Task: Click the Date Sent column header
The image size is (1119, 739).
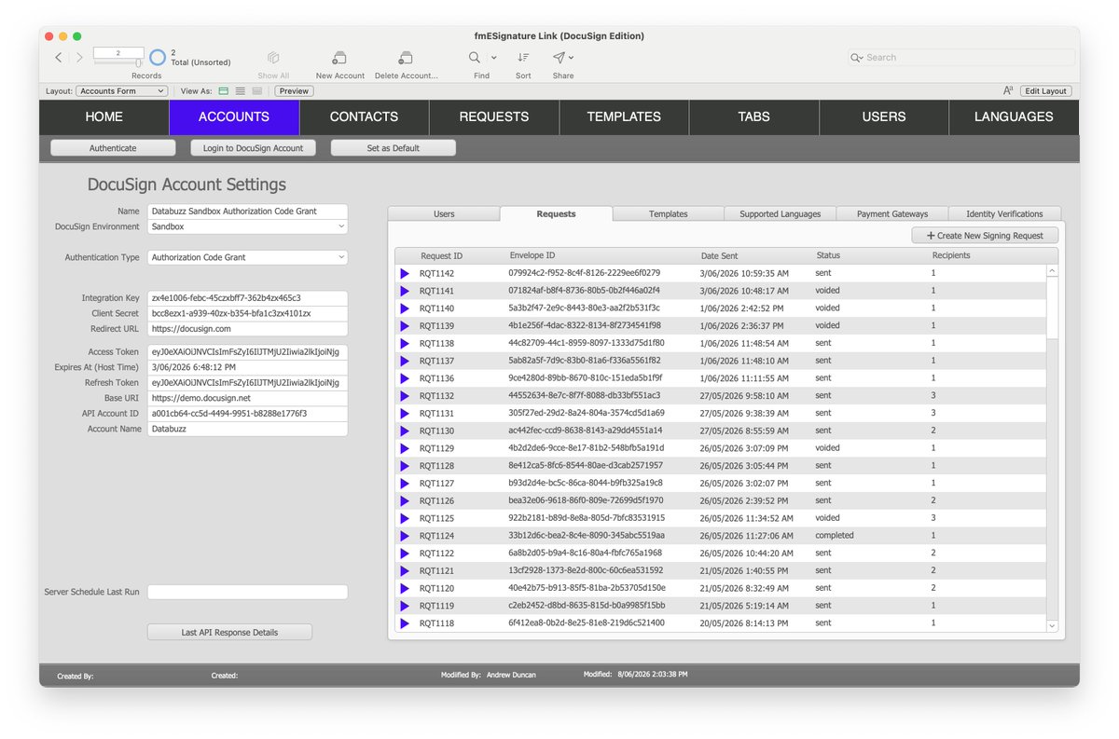Action: [x=719, y=255]
